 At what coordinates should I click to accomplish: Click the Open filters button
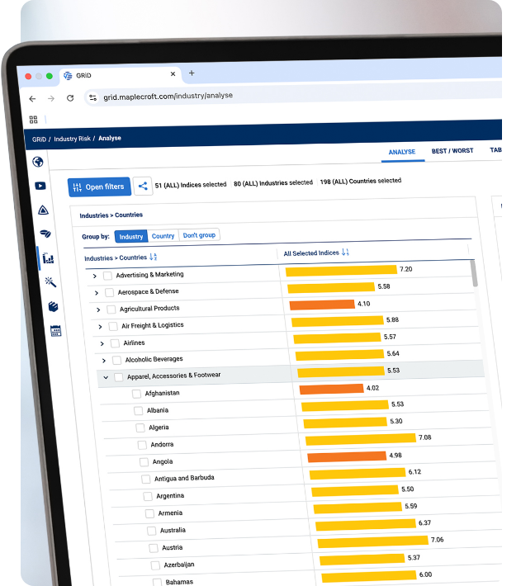[99, 187]
